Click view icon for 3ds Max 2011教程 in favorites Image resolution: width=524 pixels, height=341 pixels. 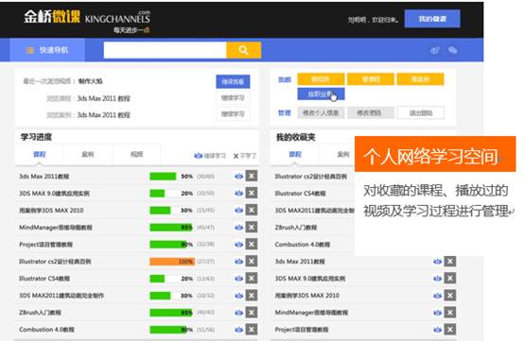pyautogui.click(x=437, y=262)
